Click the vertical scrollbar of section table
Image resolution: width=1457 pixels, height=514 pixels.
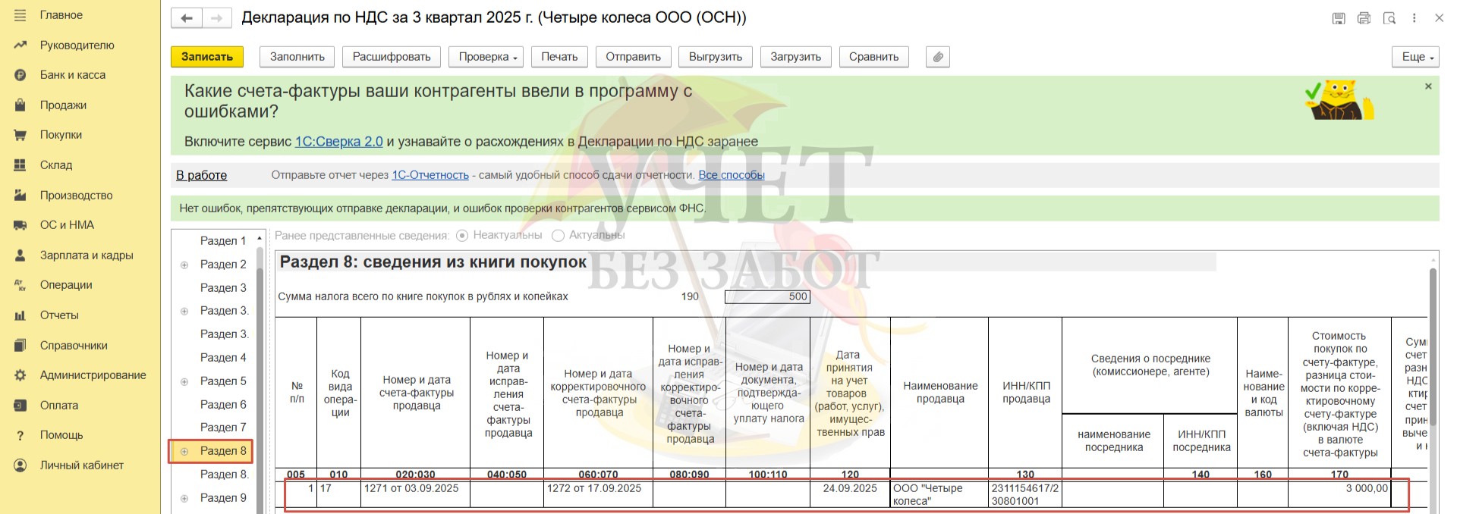[1433, 379]
